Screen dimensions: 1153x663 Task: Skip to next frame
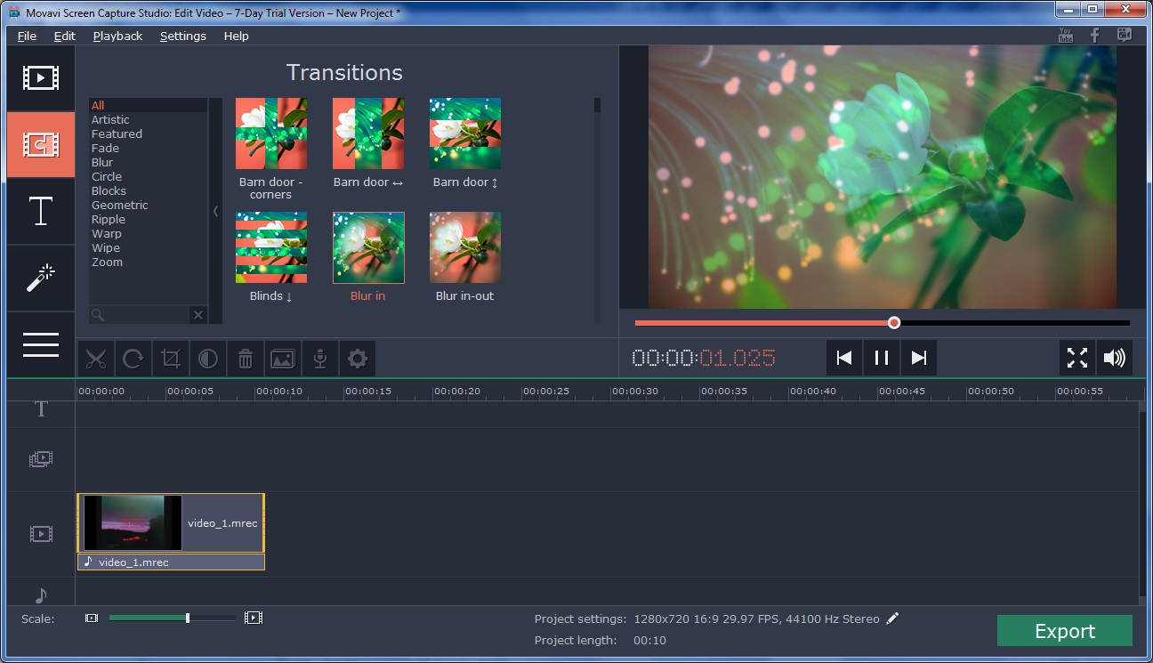(x=919, y=358)
